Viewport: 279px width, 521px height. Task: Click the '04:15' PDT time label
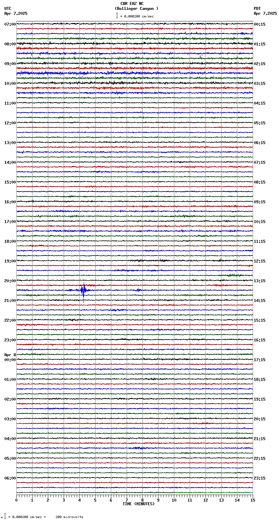pos(260,103)
